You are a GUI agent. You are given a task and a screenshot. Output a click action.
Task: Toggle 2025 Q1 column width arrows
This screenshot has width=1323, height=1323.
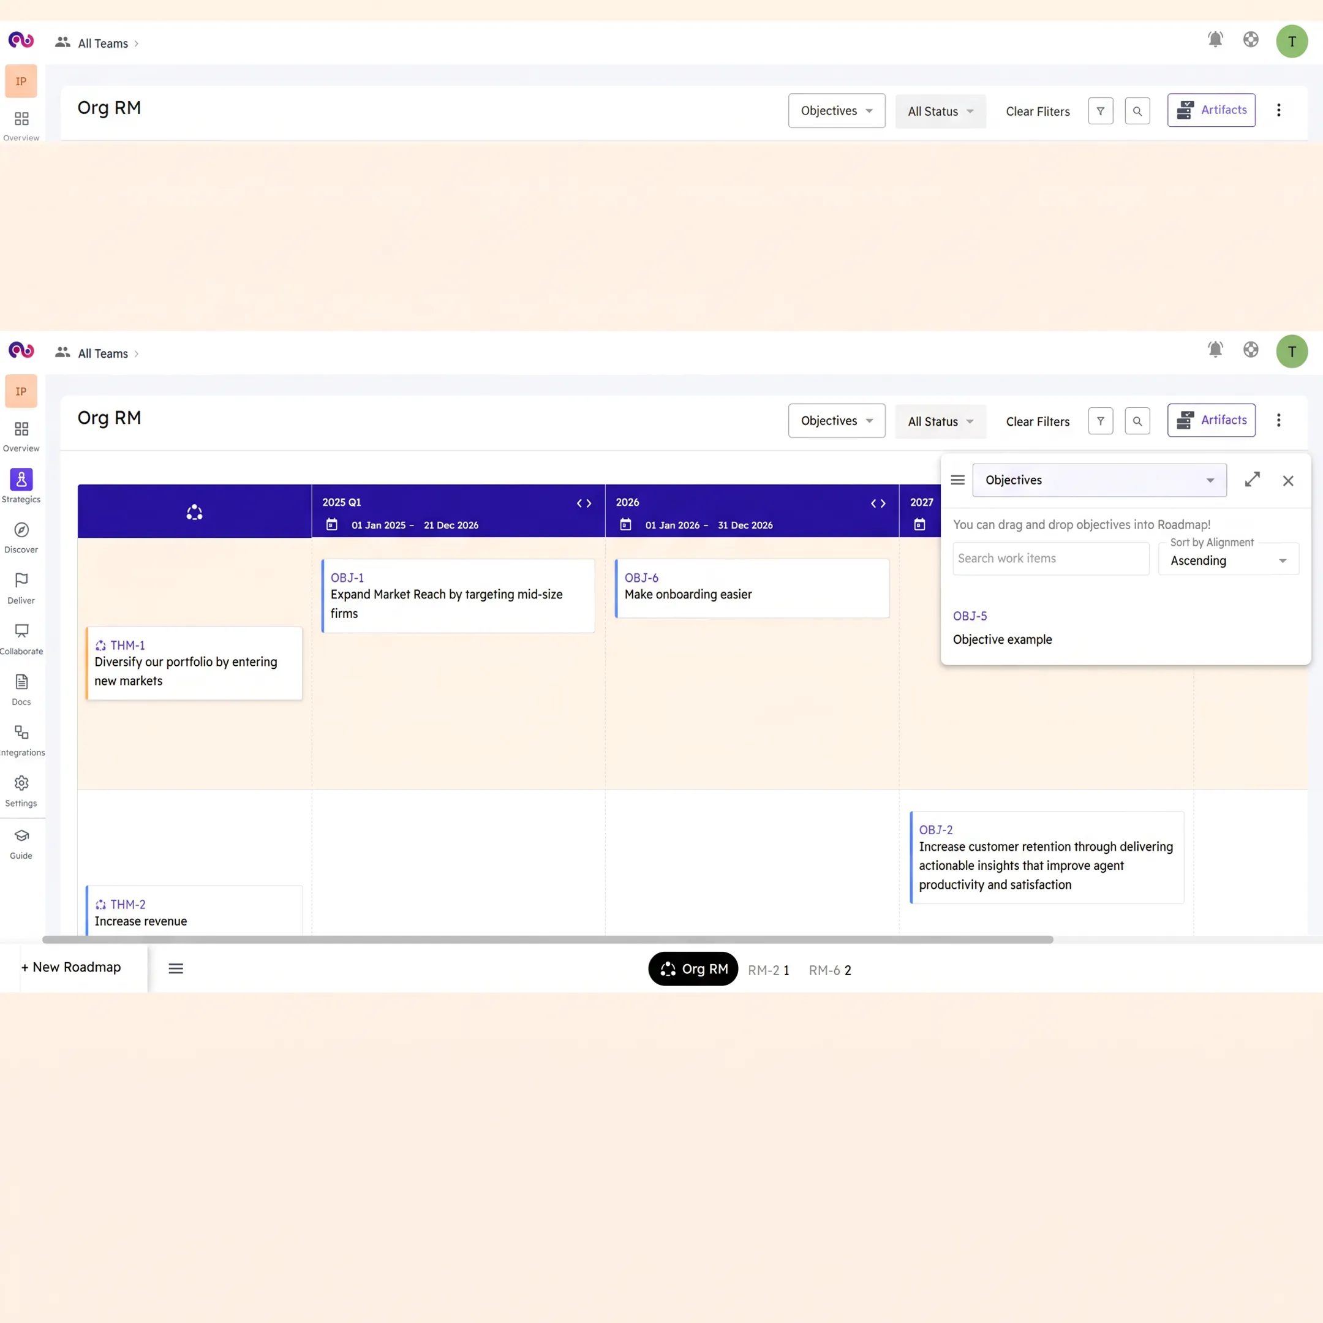(x=584, y=503)
